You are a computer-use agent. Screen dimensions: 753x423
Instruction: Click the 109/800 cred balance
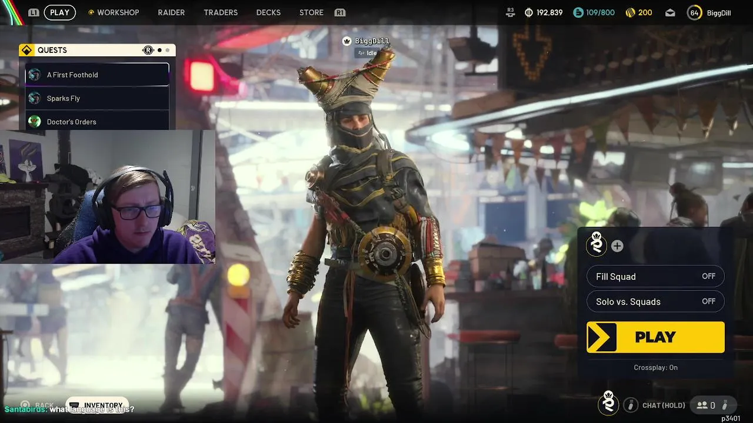click(x=600, y=12)
